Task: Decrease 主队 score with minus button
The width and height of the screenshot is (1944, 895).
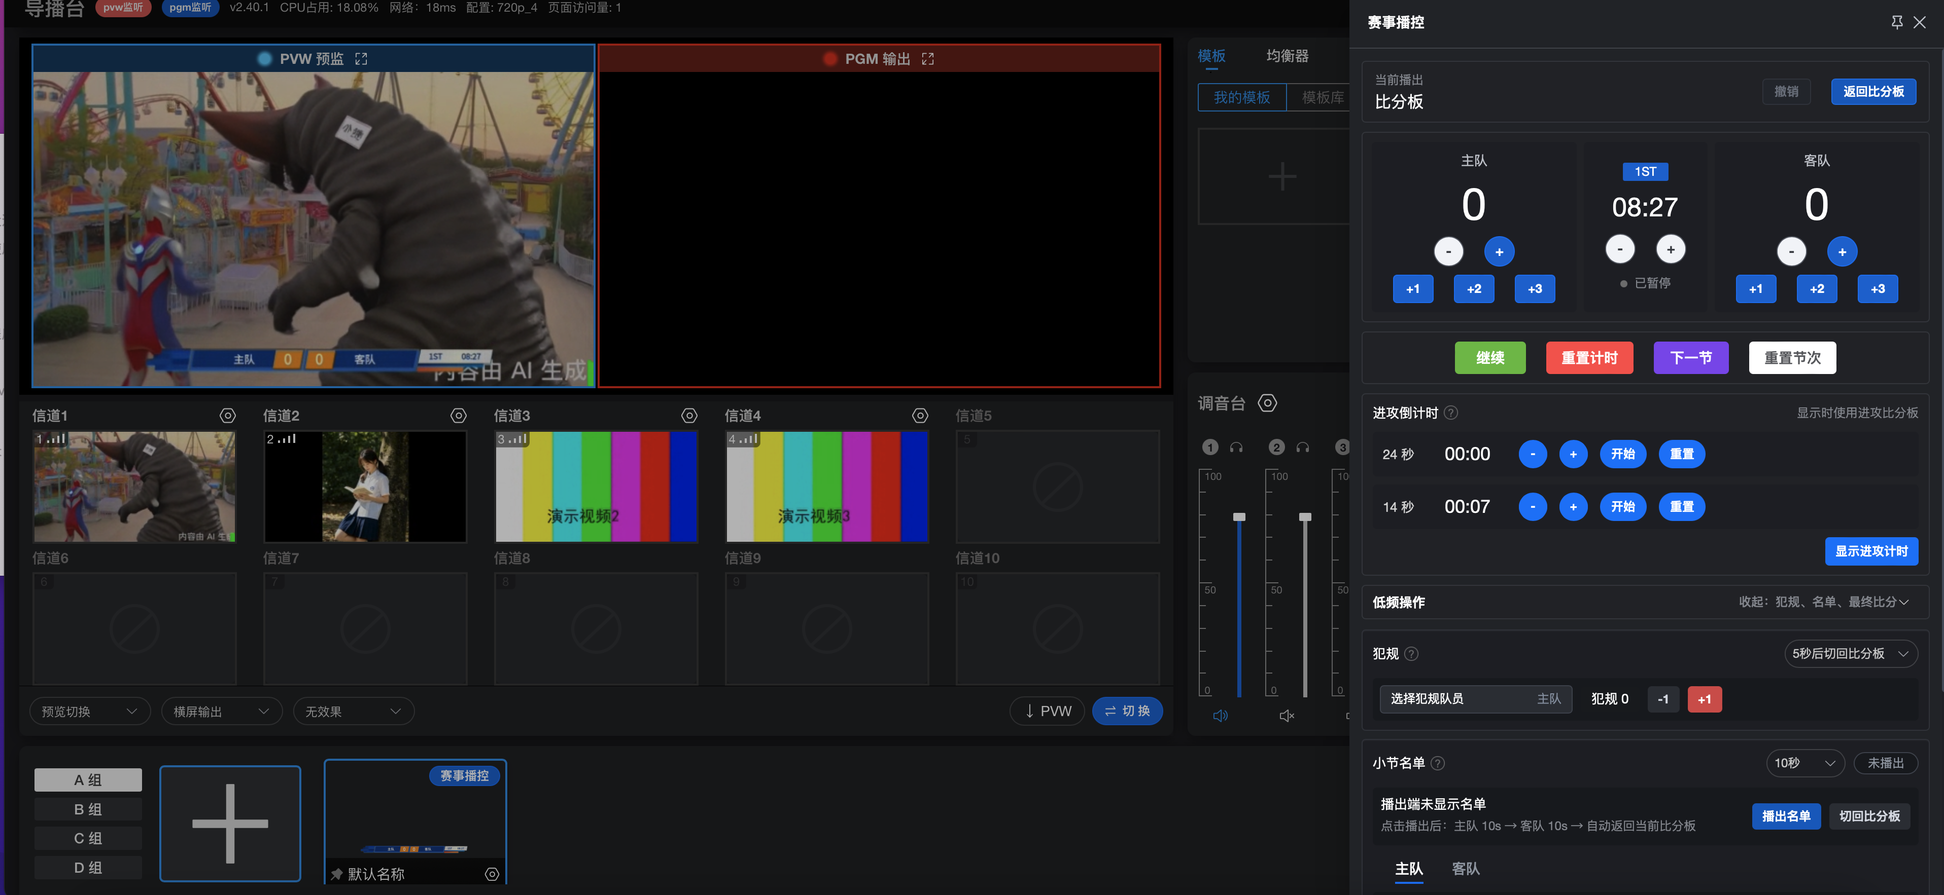Action: [x=1448, y=252]
